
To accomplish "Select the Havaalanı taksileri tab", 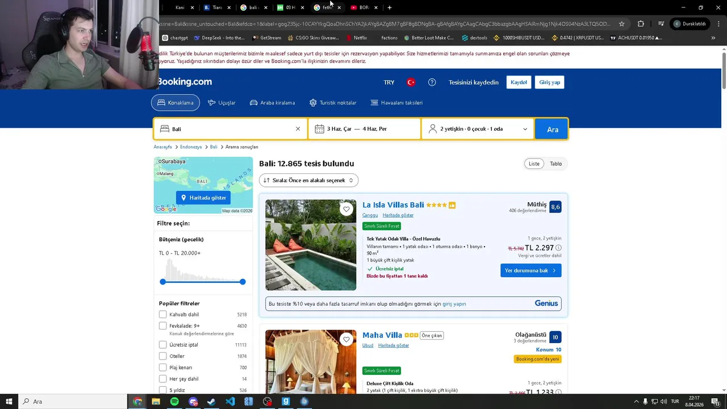I will 396,103.
